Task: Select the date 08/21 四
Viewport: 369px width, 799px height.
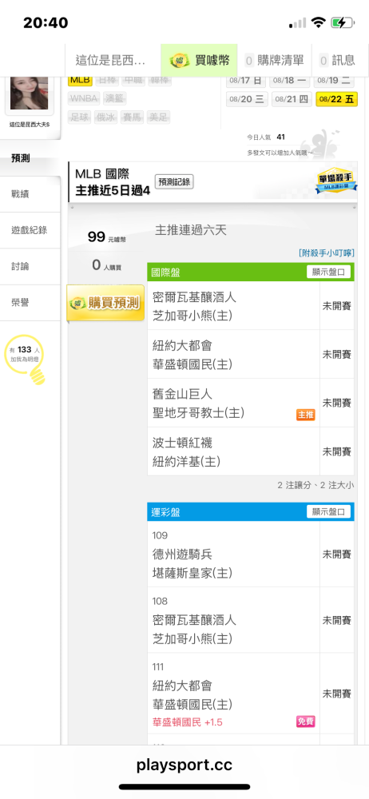Action: (x=292, y=99)
